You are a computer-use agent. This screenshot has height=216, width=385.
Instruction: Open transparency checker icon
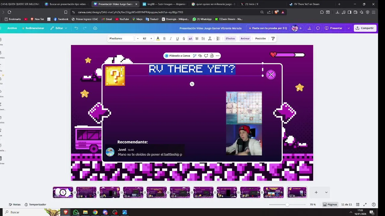(218, 38)
